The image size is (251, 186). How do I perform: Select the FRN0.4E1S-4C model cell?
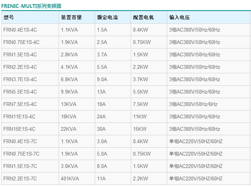pos(20,30)
